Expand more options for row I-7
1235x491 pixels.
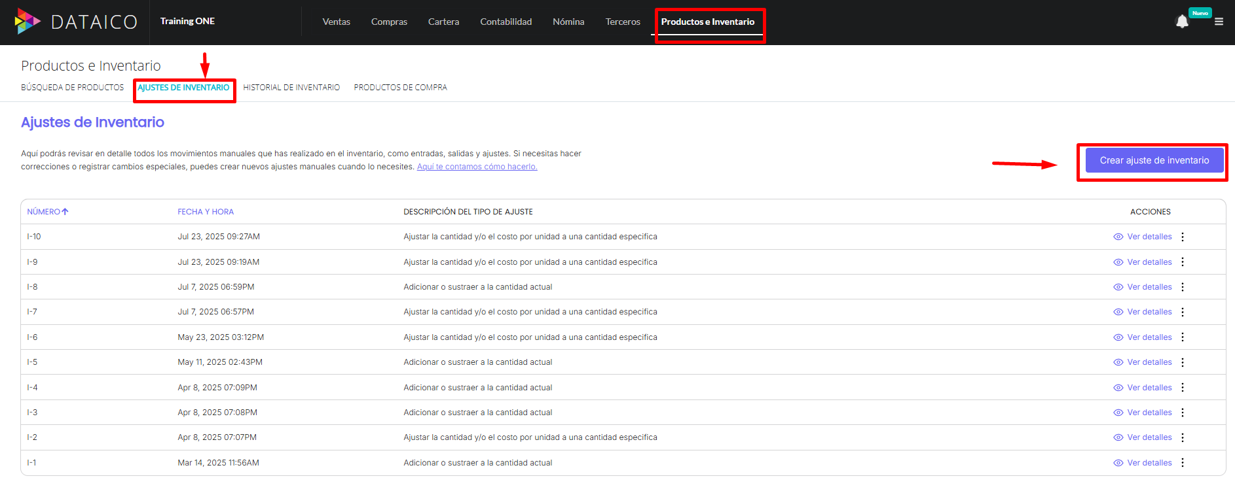point(1182,312)
